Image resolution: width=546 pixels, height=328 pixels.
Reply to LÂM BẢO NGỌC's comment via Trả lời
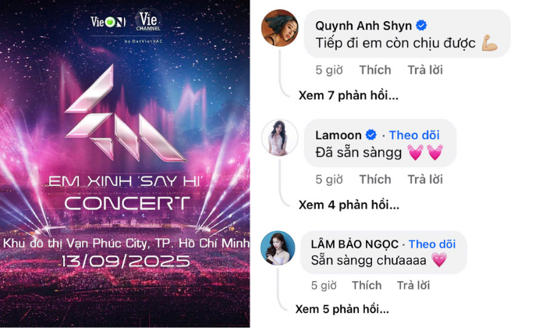(x=413, y=285)
